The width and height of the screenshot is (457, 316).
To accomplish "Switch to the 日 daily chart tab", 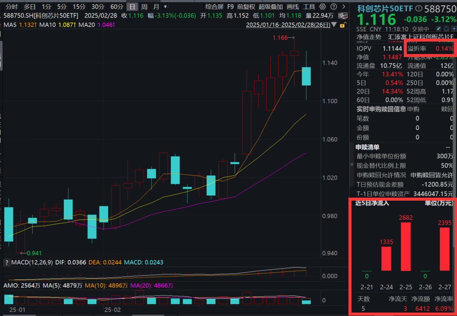I will (131, 6).
